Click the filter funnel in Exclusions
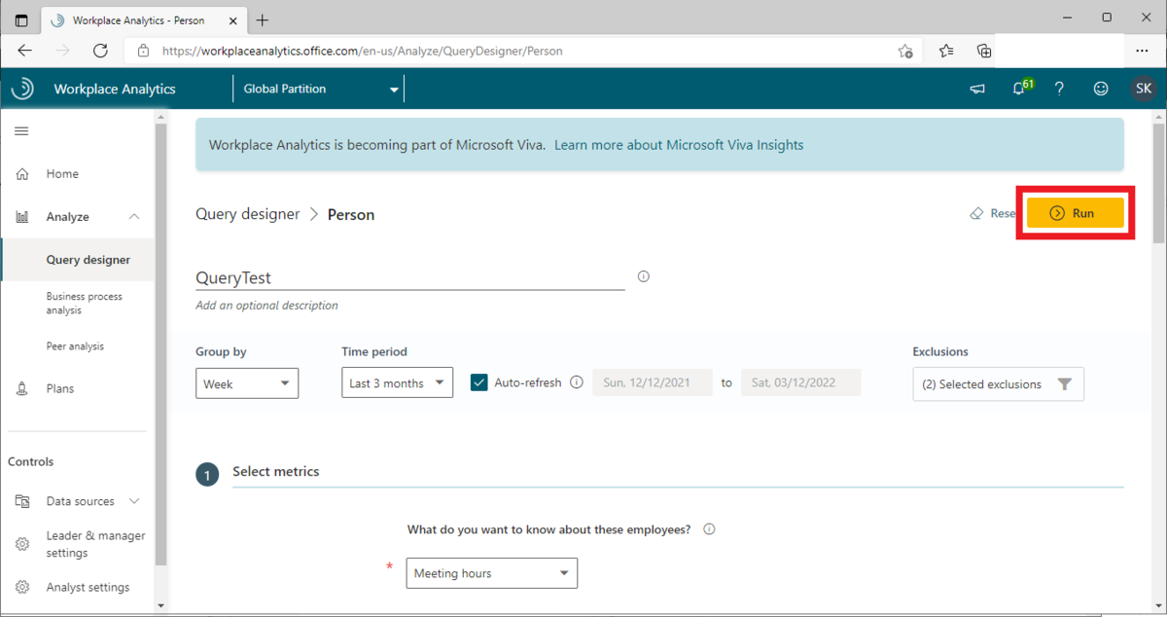 pyautogui.click(x=1065, y=384)
